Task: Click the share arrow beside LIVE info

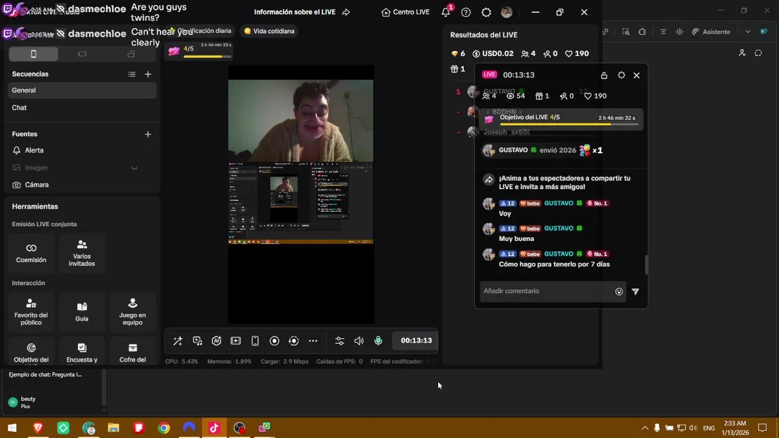Action: tap(346, 12)
